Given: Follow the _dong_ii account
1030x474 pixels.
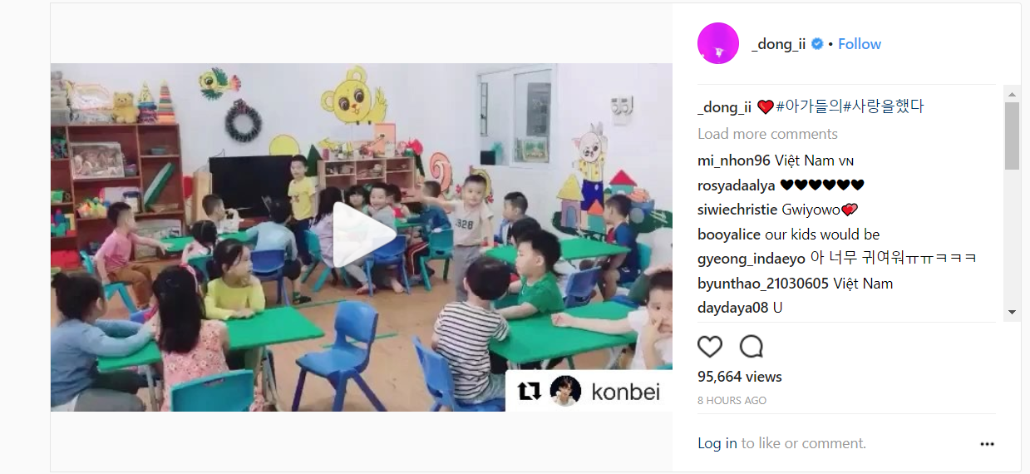Looking at the screenshot, I should 860,44.
